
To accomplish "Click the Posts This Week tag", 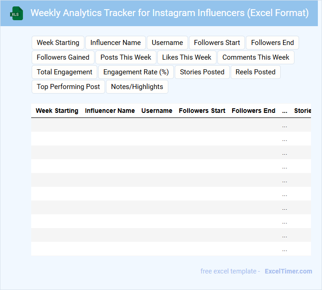I will point(126,57).
